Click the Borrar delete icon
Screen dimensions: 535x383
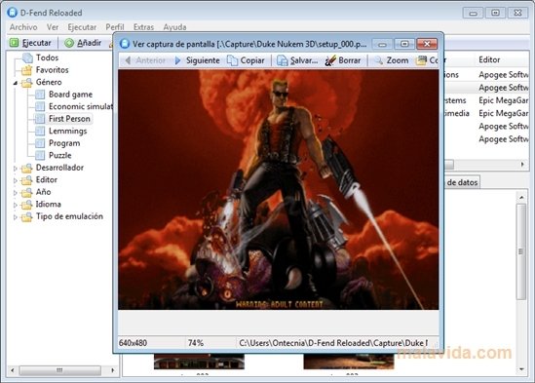point(330,60)
